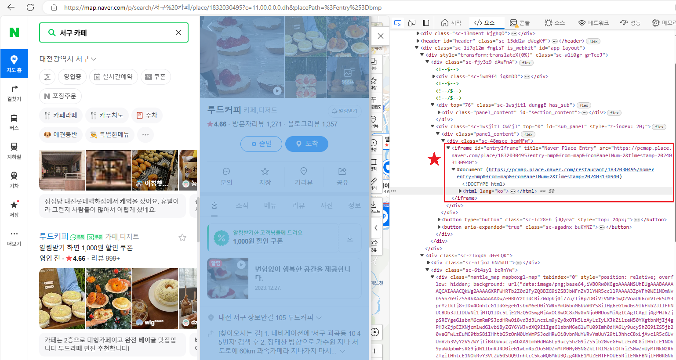Open 길찾기 directions in the sidebar
This screenshot has width=676, height=360.
point(14,93)
